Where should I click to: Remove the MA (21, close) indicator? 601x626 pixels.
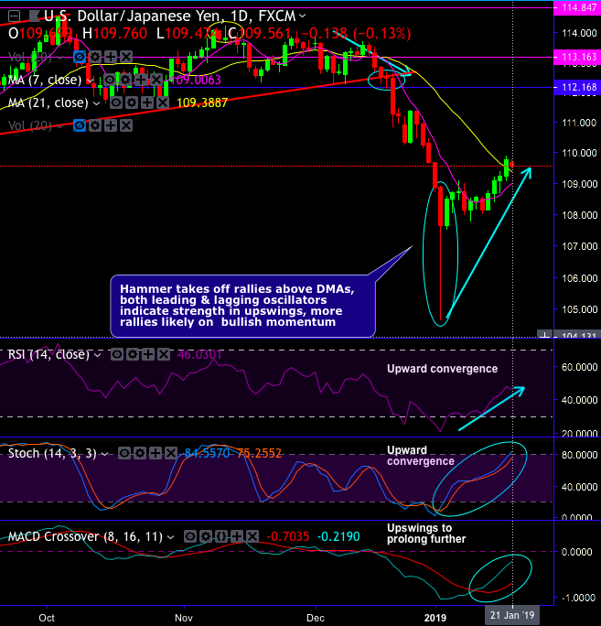[163, 103]
